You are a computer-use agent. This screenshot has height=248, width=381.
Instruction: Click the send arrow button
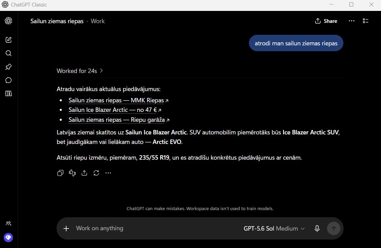click(x=334, y=228)
